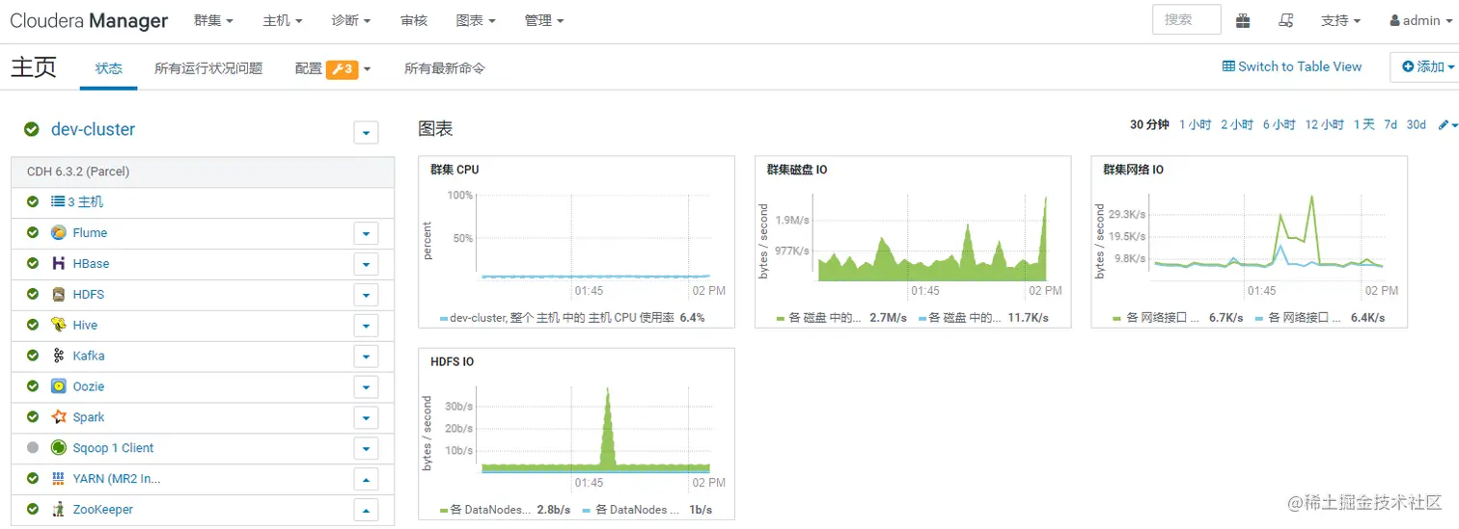Click the ZooKeeper service icon

point(59,510)
